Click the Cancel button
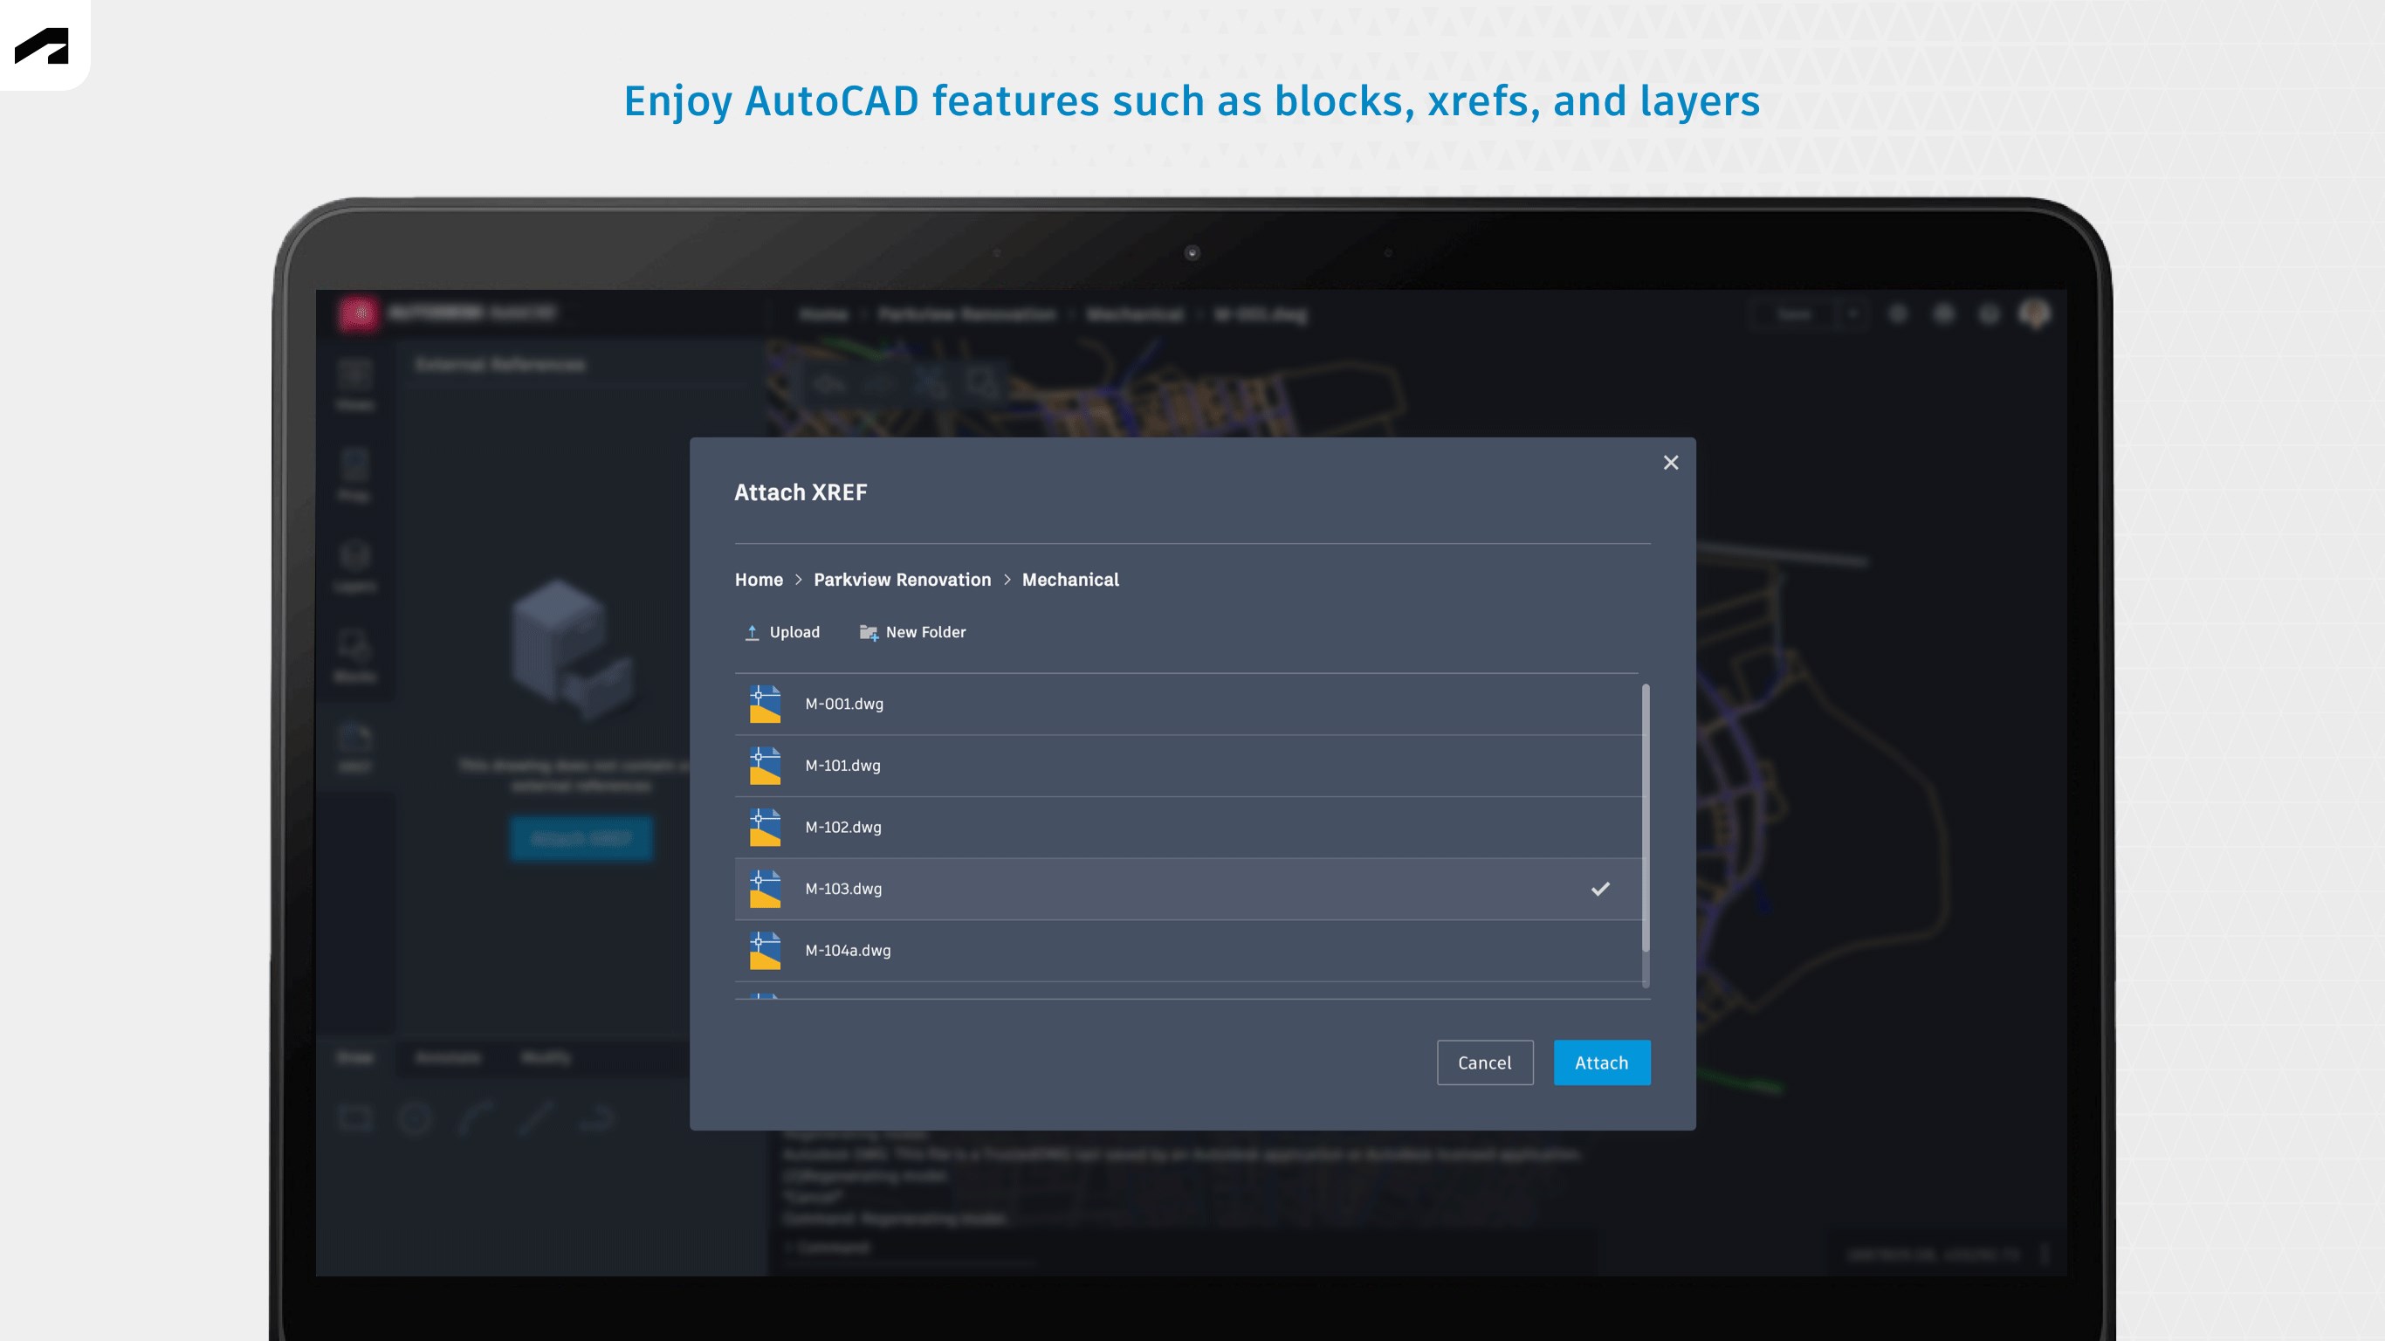The width and height of the screenshot is (2385, 1341). coord(1484,1062)
